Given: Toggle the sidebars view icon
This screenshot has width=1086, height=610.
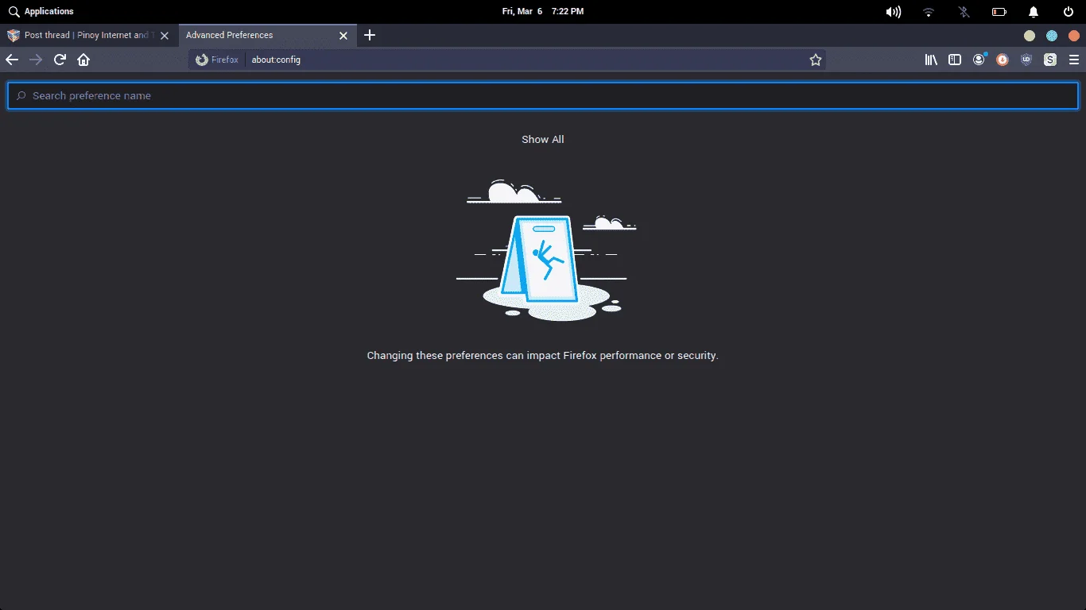Looking at the screenshot, I should click(955, 60).
